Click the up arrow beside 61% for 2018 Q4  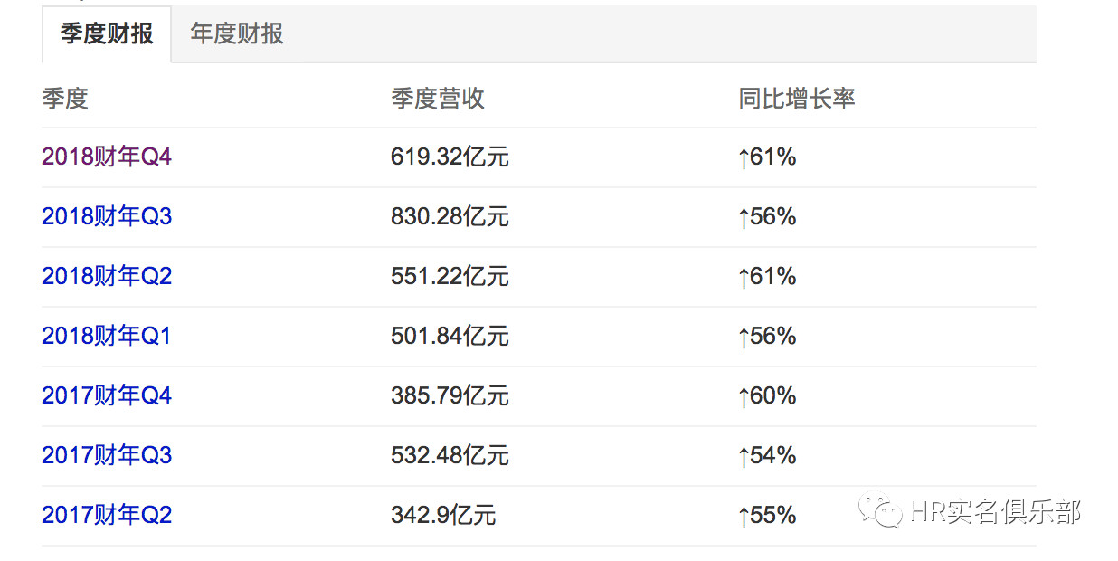[744, 158]
